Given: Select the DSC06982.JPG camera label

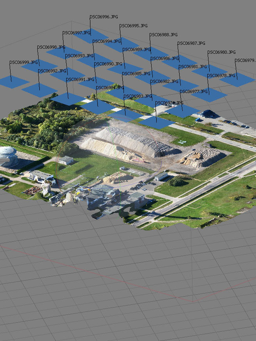Looking at the screenshot, I should pos(164,81).
